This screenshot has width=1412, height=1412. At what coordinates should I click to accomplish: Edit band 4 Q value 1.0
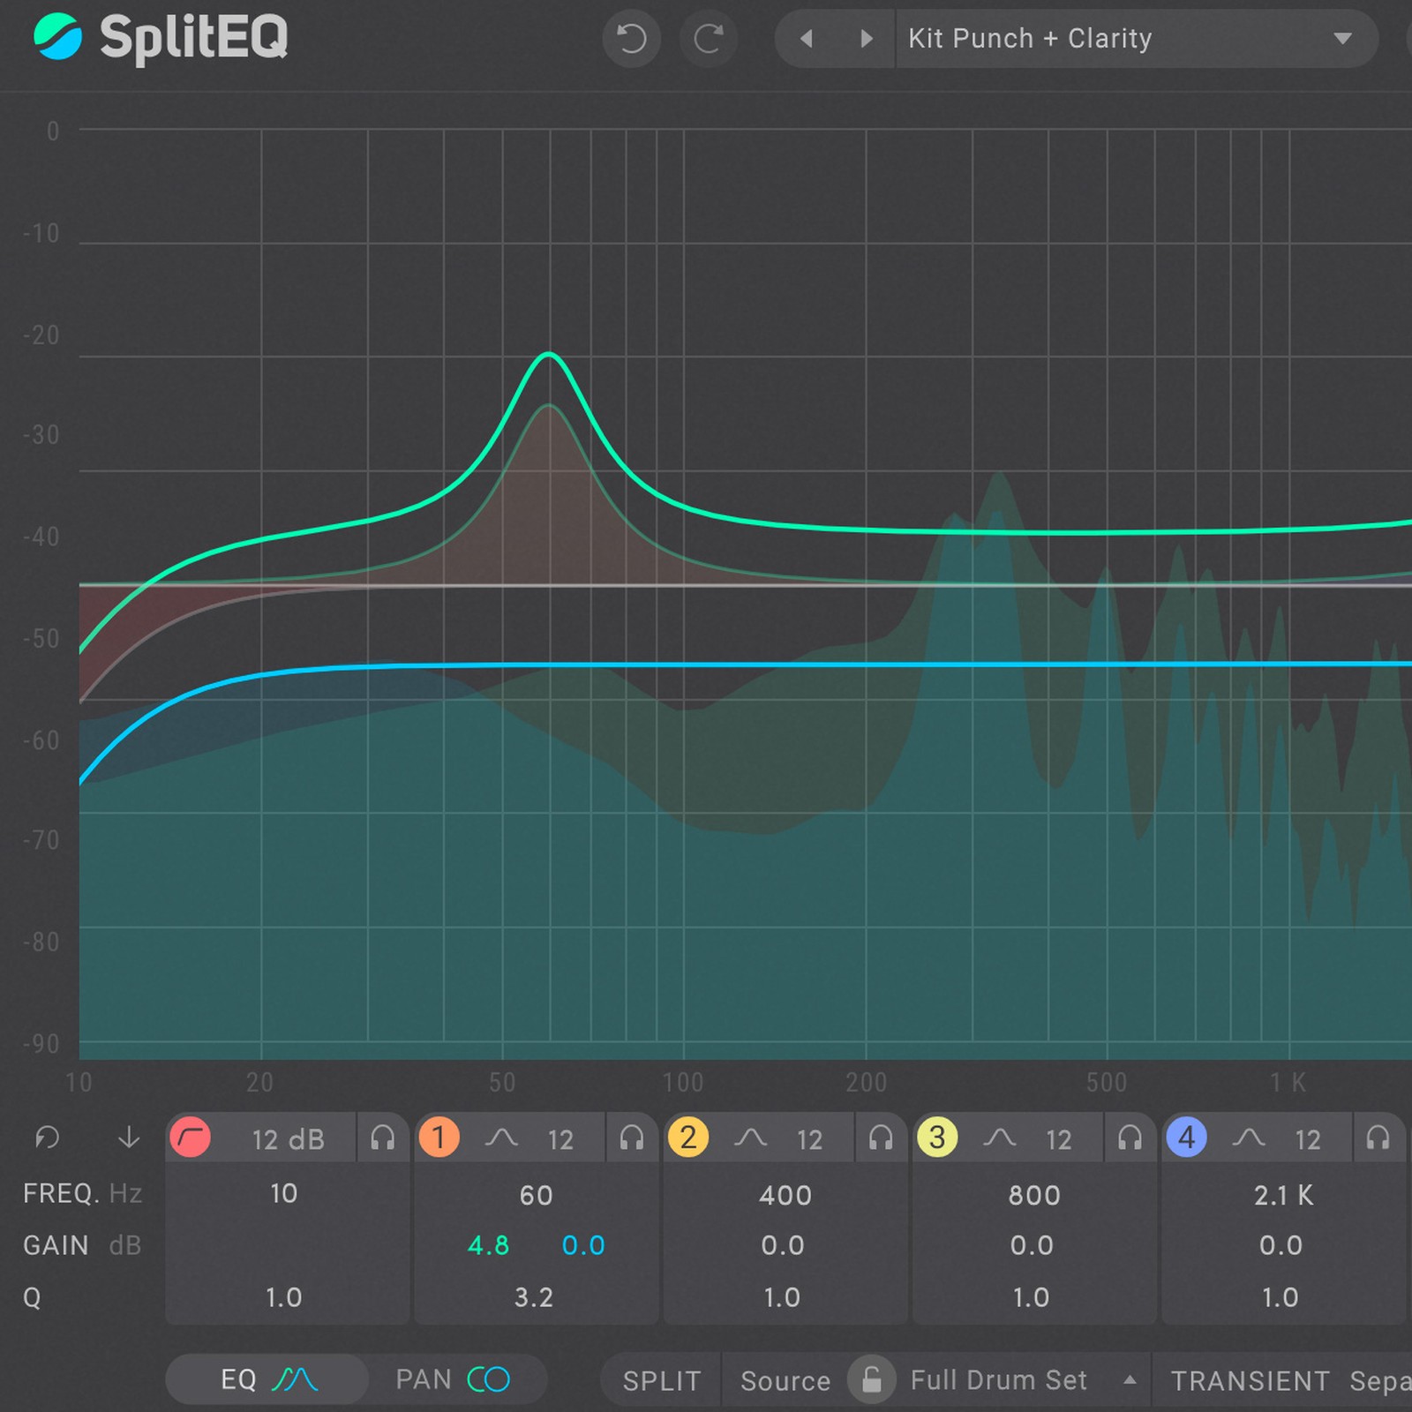(x=1280, y=1297)
